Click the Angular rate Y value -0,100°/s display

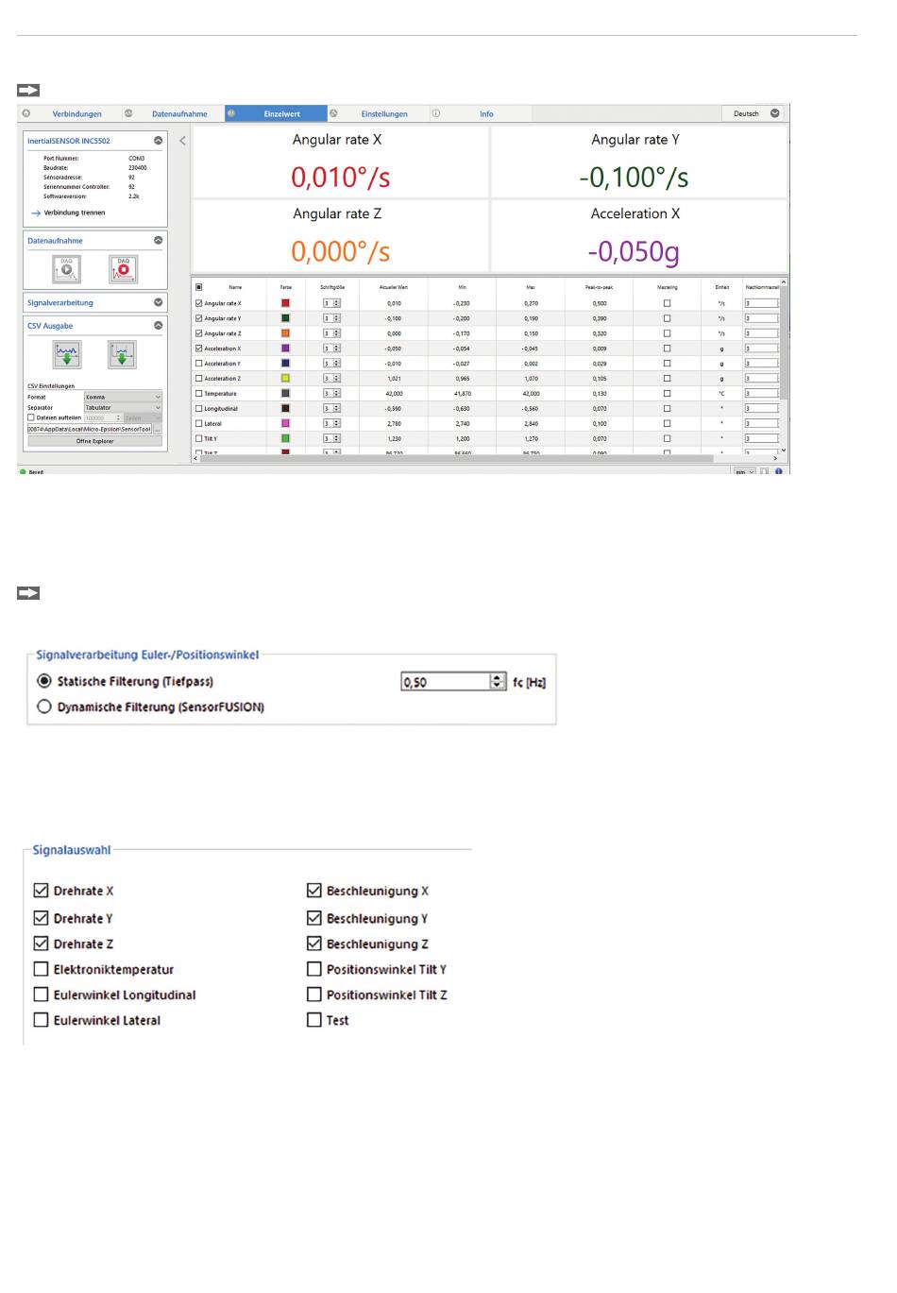[634, 177]
